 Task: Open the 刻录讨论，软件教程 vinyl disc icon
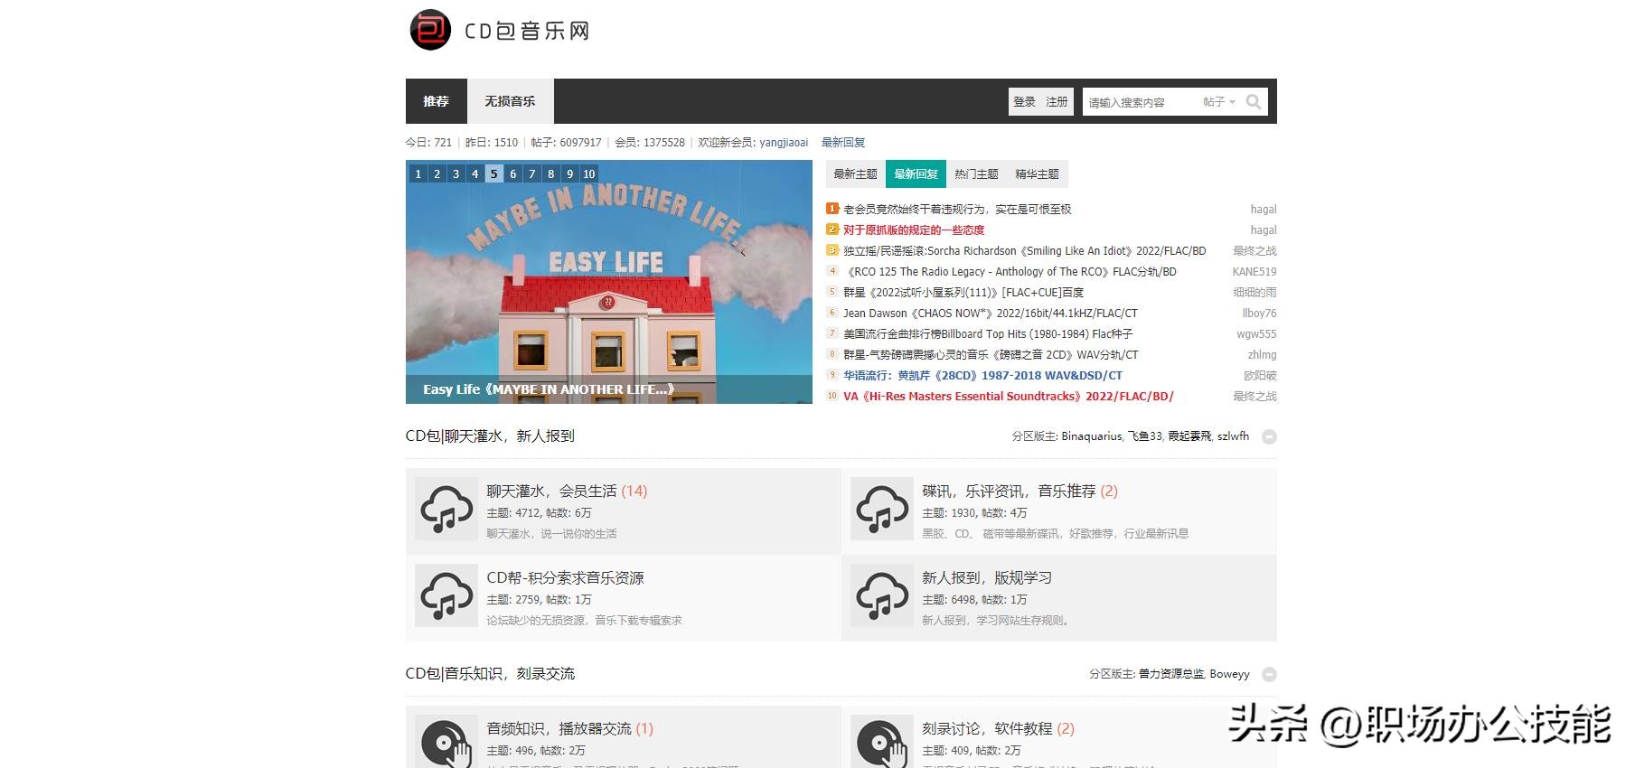pos(882,742)
